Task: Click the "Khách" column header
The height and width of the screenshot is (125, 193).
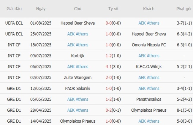Action: coord(148,9)
